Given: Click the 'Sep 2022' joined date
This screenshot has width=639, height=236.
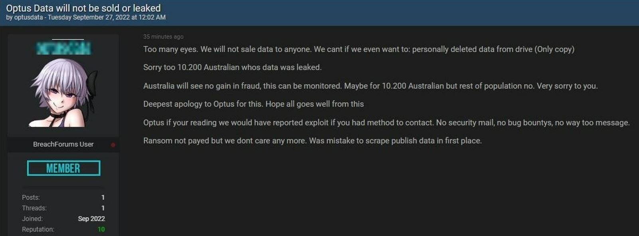Looking at the screenshot, I should point(91,219).
